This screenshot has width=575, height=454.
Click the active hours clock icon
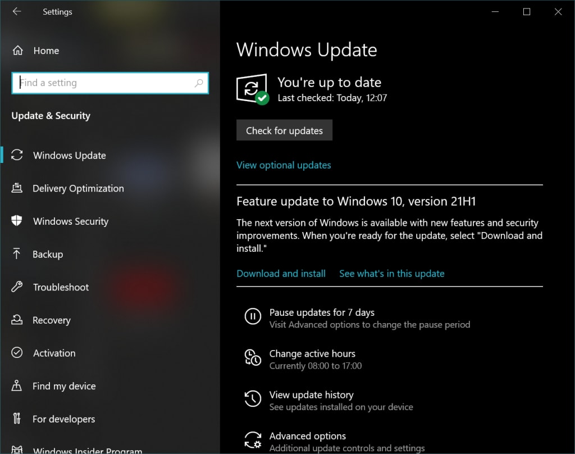253,357
